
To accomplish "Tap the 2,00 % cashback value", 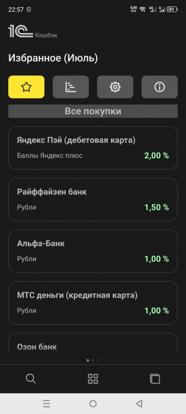I will click(156, 156).
